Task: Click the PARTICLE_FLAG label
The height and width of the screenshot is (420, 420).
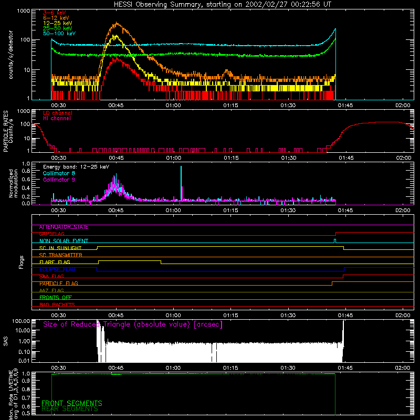Action: (59, 283)
